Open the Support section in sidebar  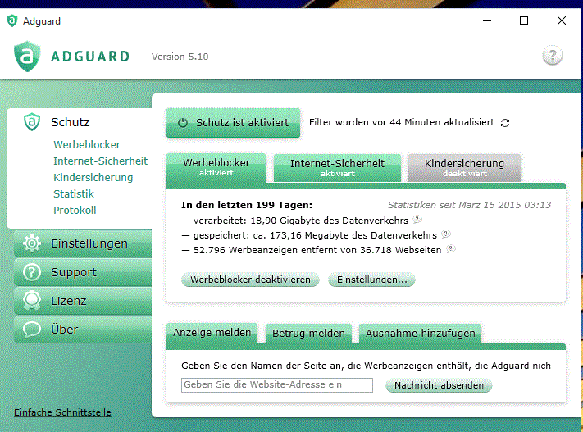click(74, 272)
